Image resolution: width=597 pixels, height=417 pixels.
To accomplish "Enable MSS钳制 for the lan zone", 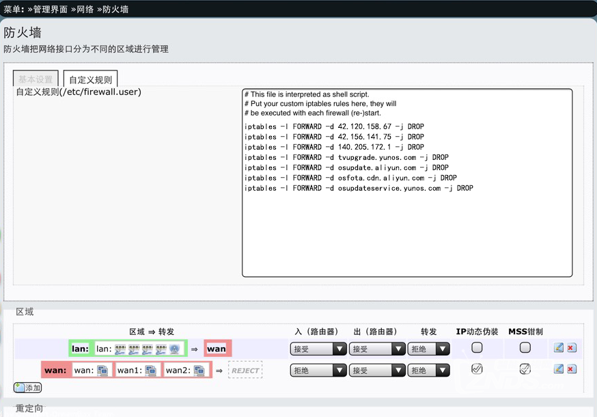I will pos(525,347).
